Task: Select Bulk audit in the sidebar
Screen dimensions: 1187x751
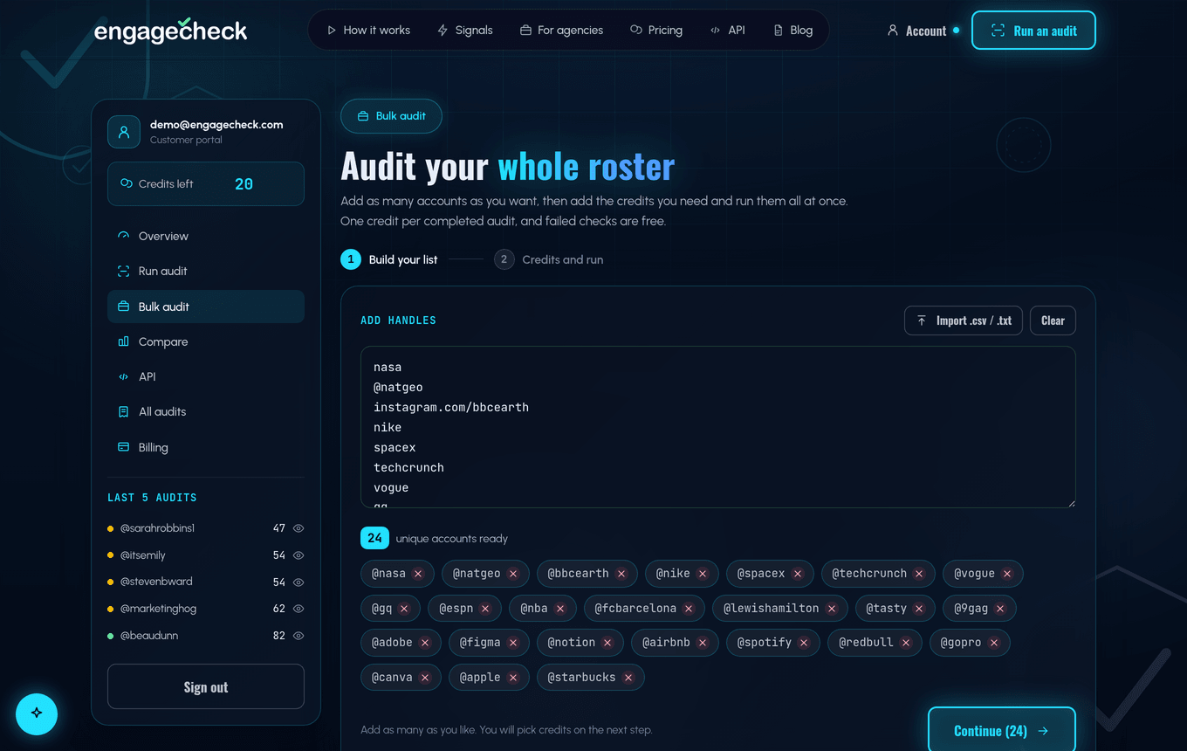Action: click(x=206, y=307)
